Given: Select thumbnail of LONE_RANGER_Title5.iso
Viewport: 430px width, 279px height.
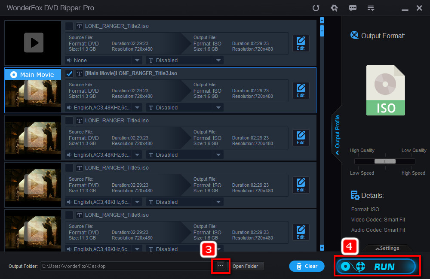Looking at the screenshot, I should click(x=33, y=185).
